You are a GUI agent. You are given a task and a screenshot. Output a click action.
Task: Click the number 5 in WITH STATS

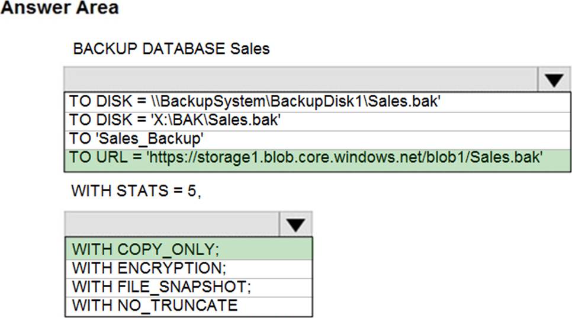point(193,191)
